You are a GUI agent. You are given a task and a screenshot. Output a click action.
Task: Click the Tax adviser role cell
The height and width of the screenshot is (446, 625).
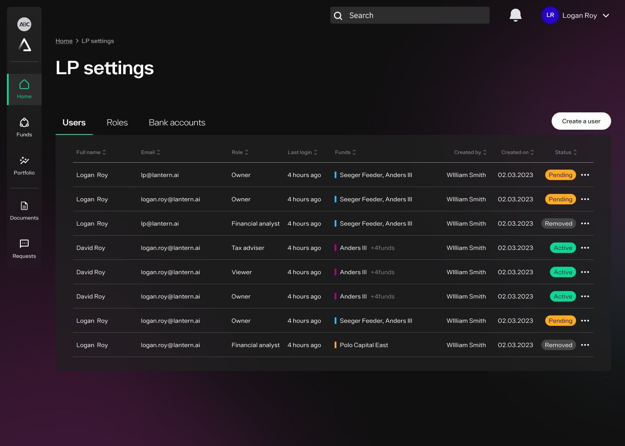(248, 248)
